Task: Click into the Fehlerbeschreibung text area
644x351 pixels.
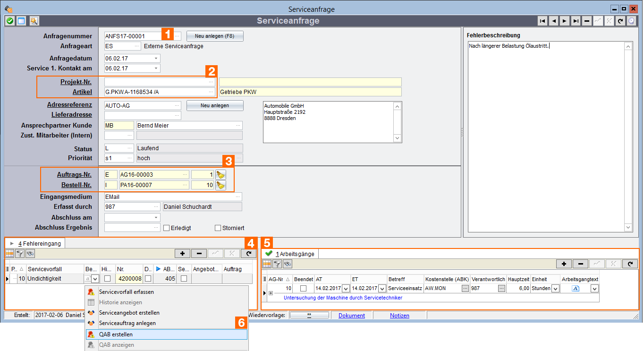Action: click(x=545, y=137)
